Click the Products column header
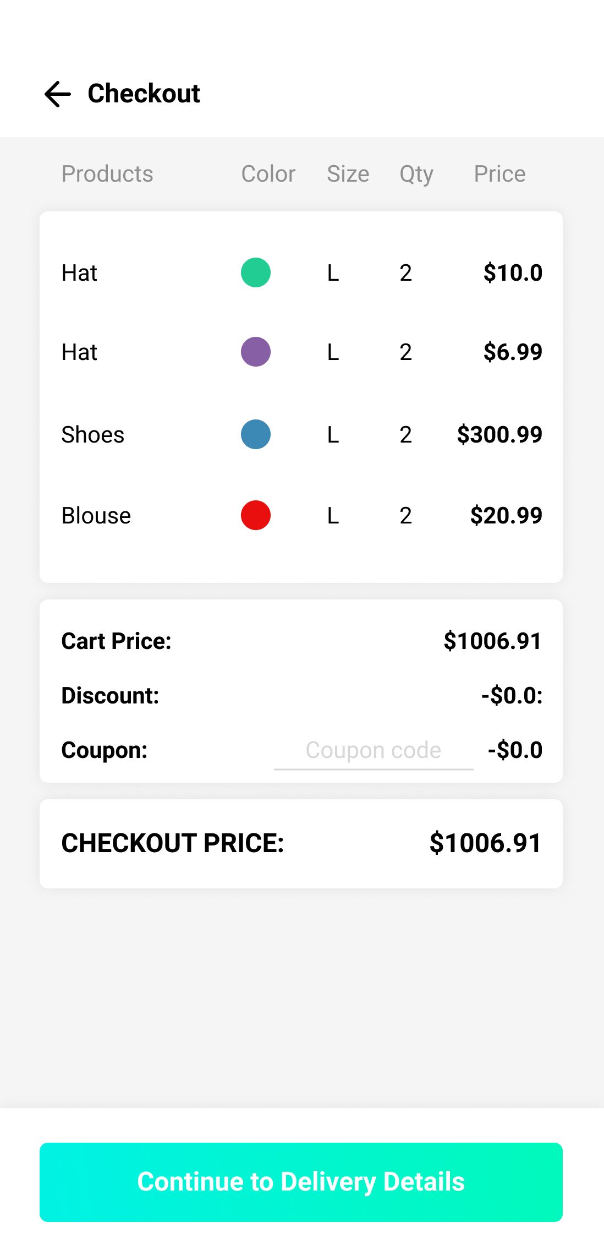604x1255 pixels. pyautogui.click(x=107, y=174)
